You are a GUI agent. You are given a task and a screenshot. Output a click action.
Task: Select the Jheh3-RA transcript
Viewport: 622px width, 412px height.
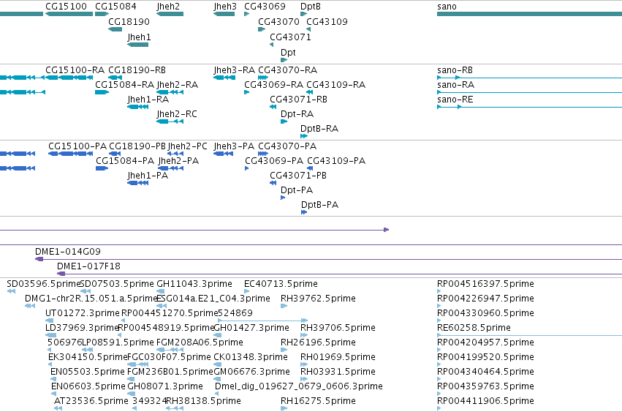224,78
